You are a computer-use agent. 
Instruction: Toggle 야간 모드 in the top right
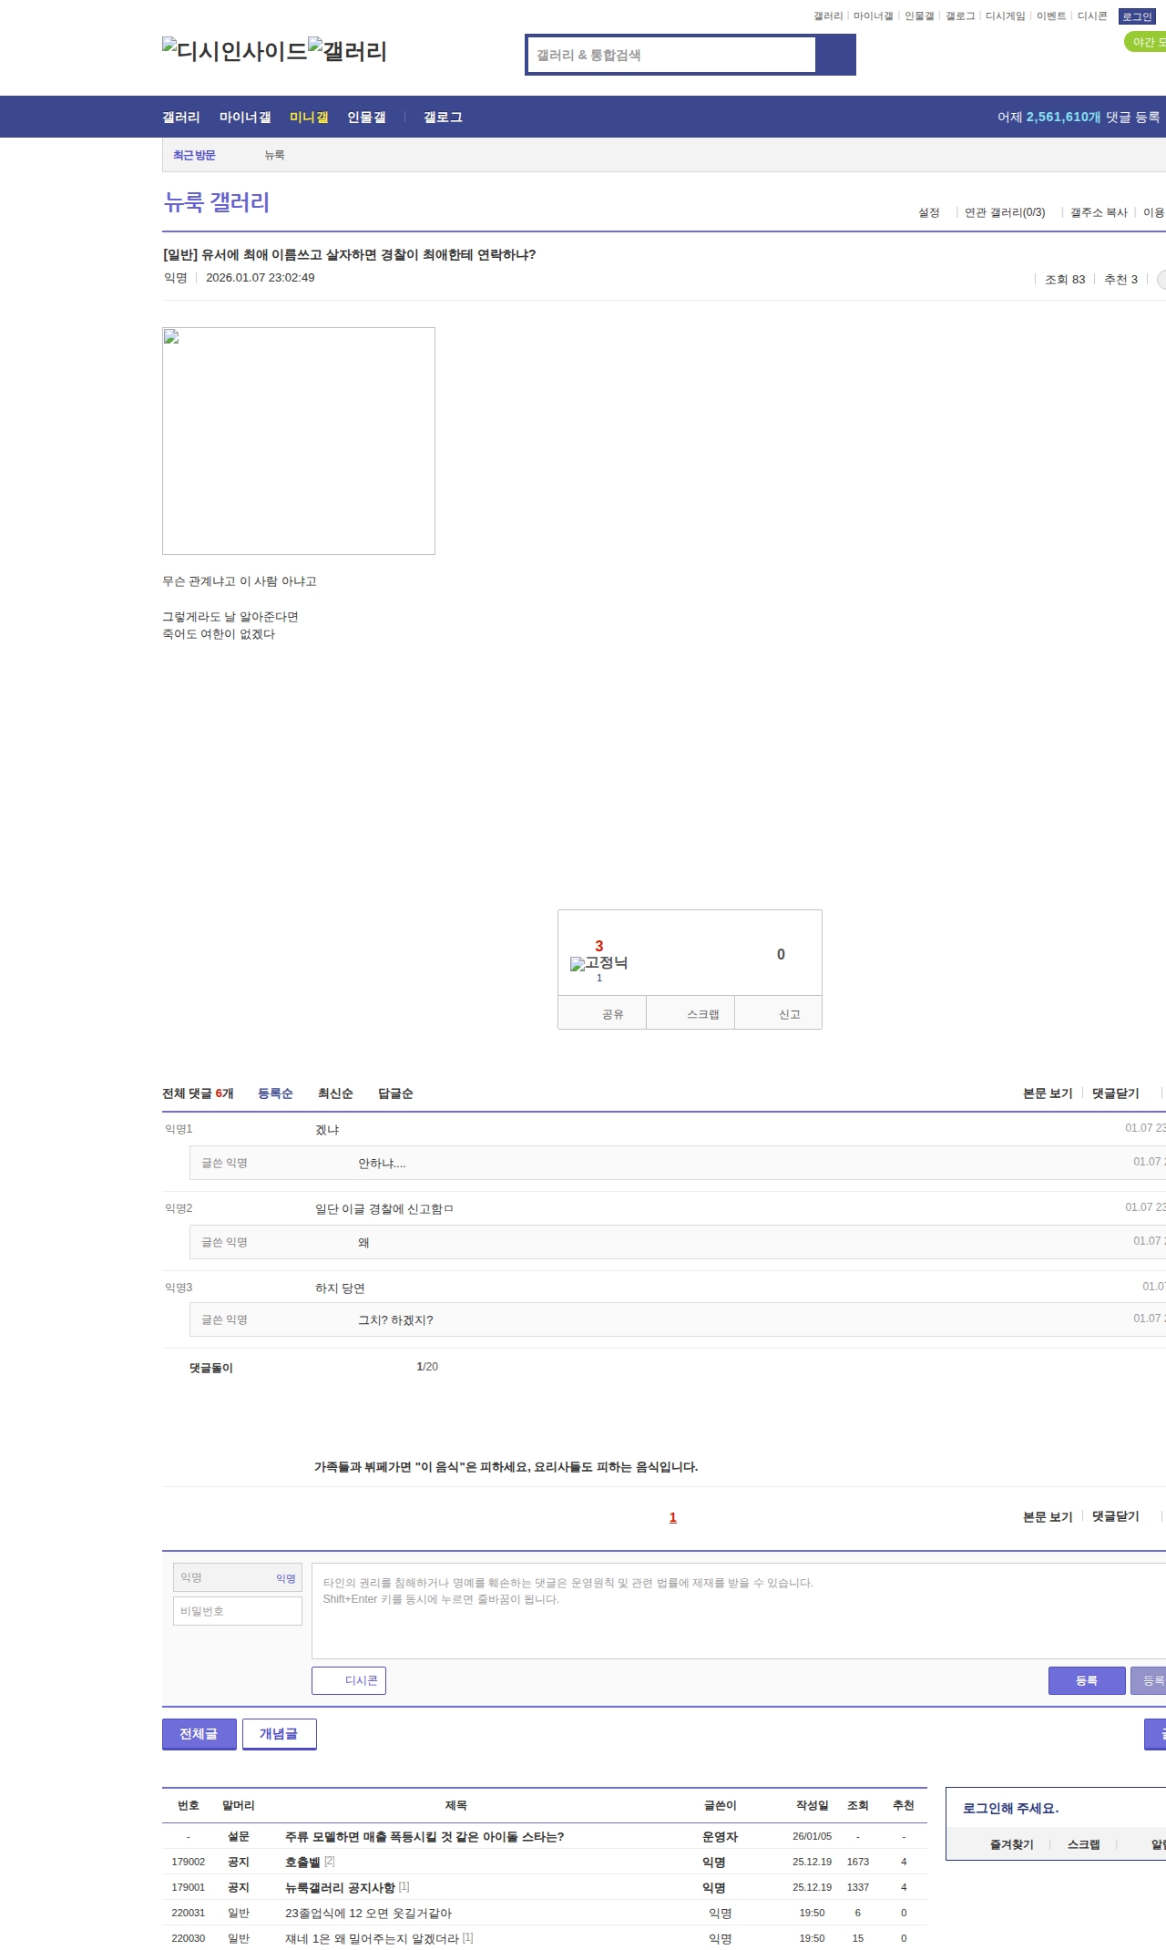1146,42
